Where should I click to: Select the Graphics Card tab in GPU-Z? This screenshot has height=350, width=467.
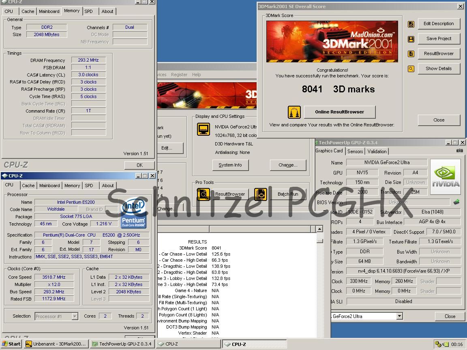click(x=329, y=151)
